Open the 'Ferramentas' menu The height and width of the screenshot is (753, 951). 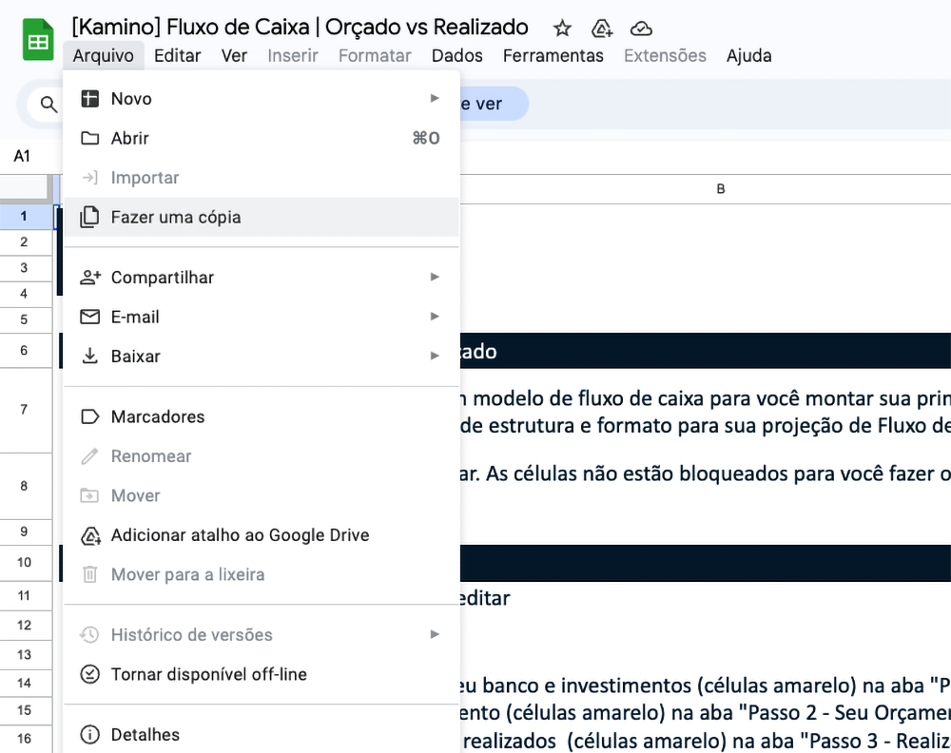click(553, 55)
